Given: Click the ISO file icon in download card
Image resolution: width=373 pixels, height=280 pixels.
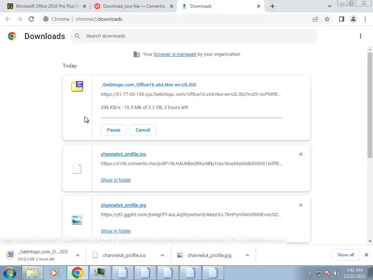Looking at the screenshot, I should click(77, 86).
